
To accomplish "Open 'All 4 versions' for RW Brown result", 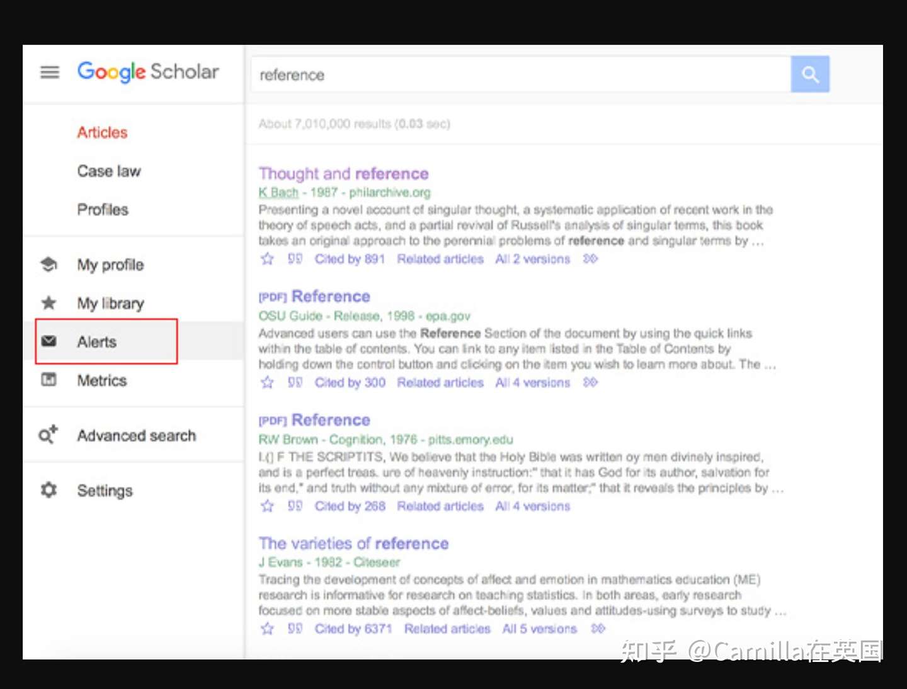I will click(x=532, y=506).
